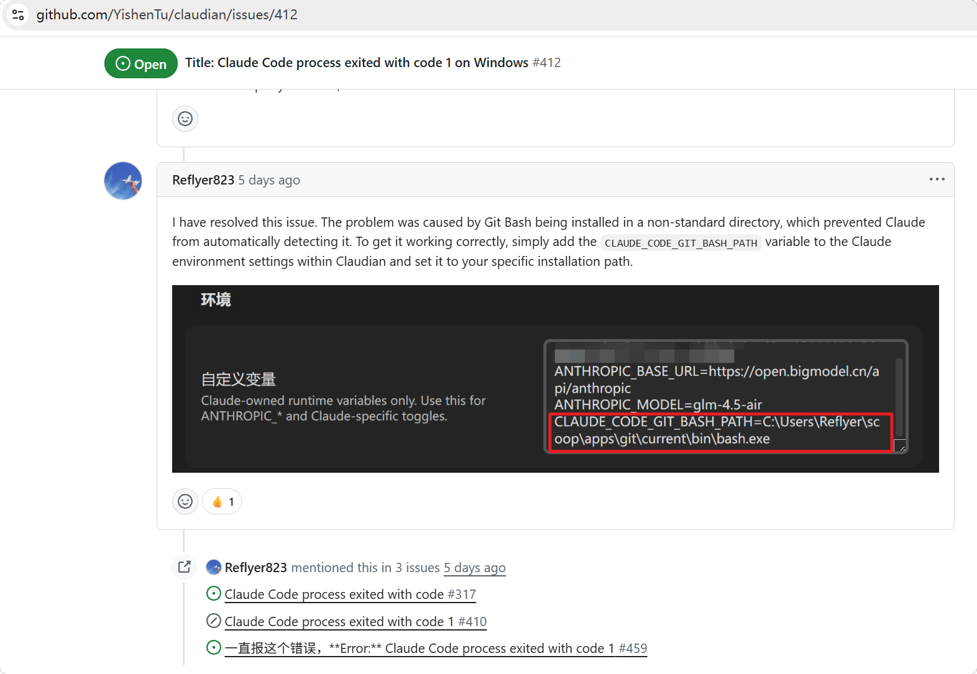Click the sticky issue title text

pyautogui.click(x=357, y=63)
